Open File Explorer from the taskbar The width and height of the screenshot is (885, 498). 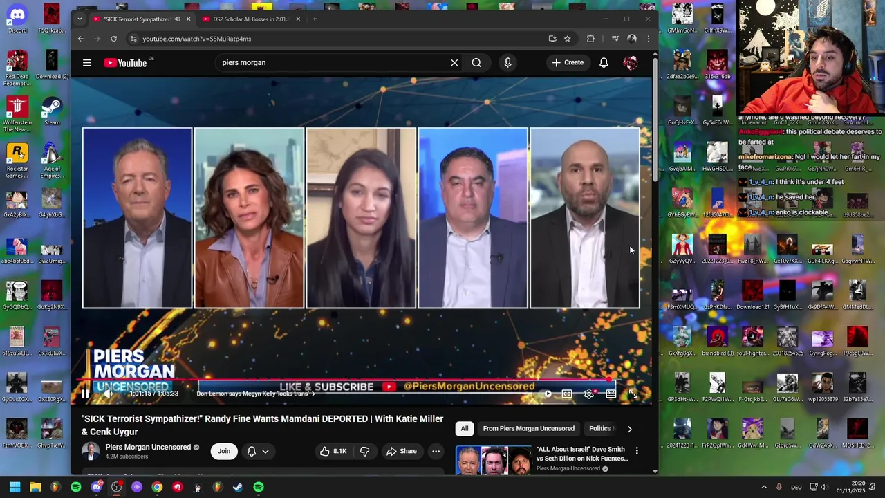[x=35, y=487]
